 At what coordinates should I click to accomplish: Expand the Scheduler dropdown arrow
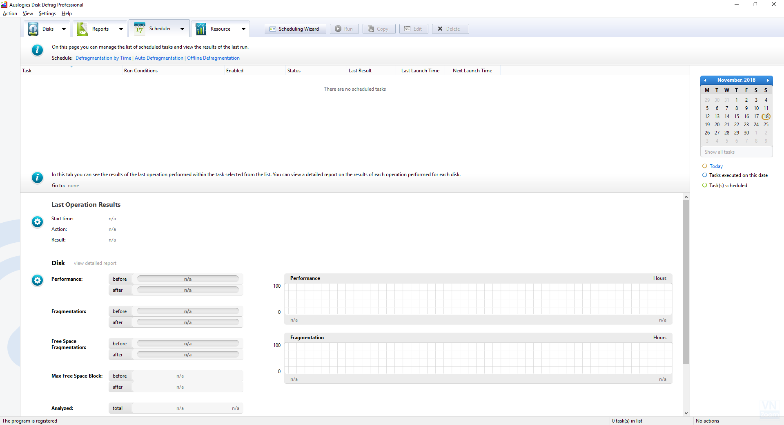[182, 29]
